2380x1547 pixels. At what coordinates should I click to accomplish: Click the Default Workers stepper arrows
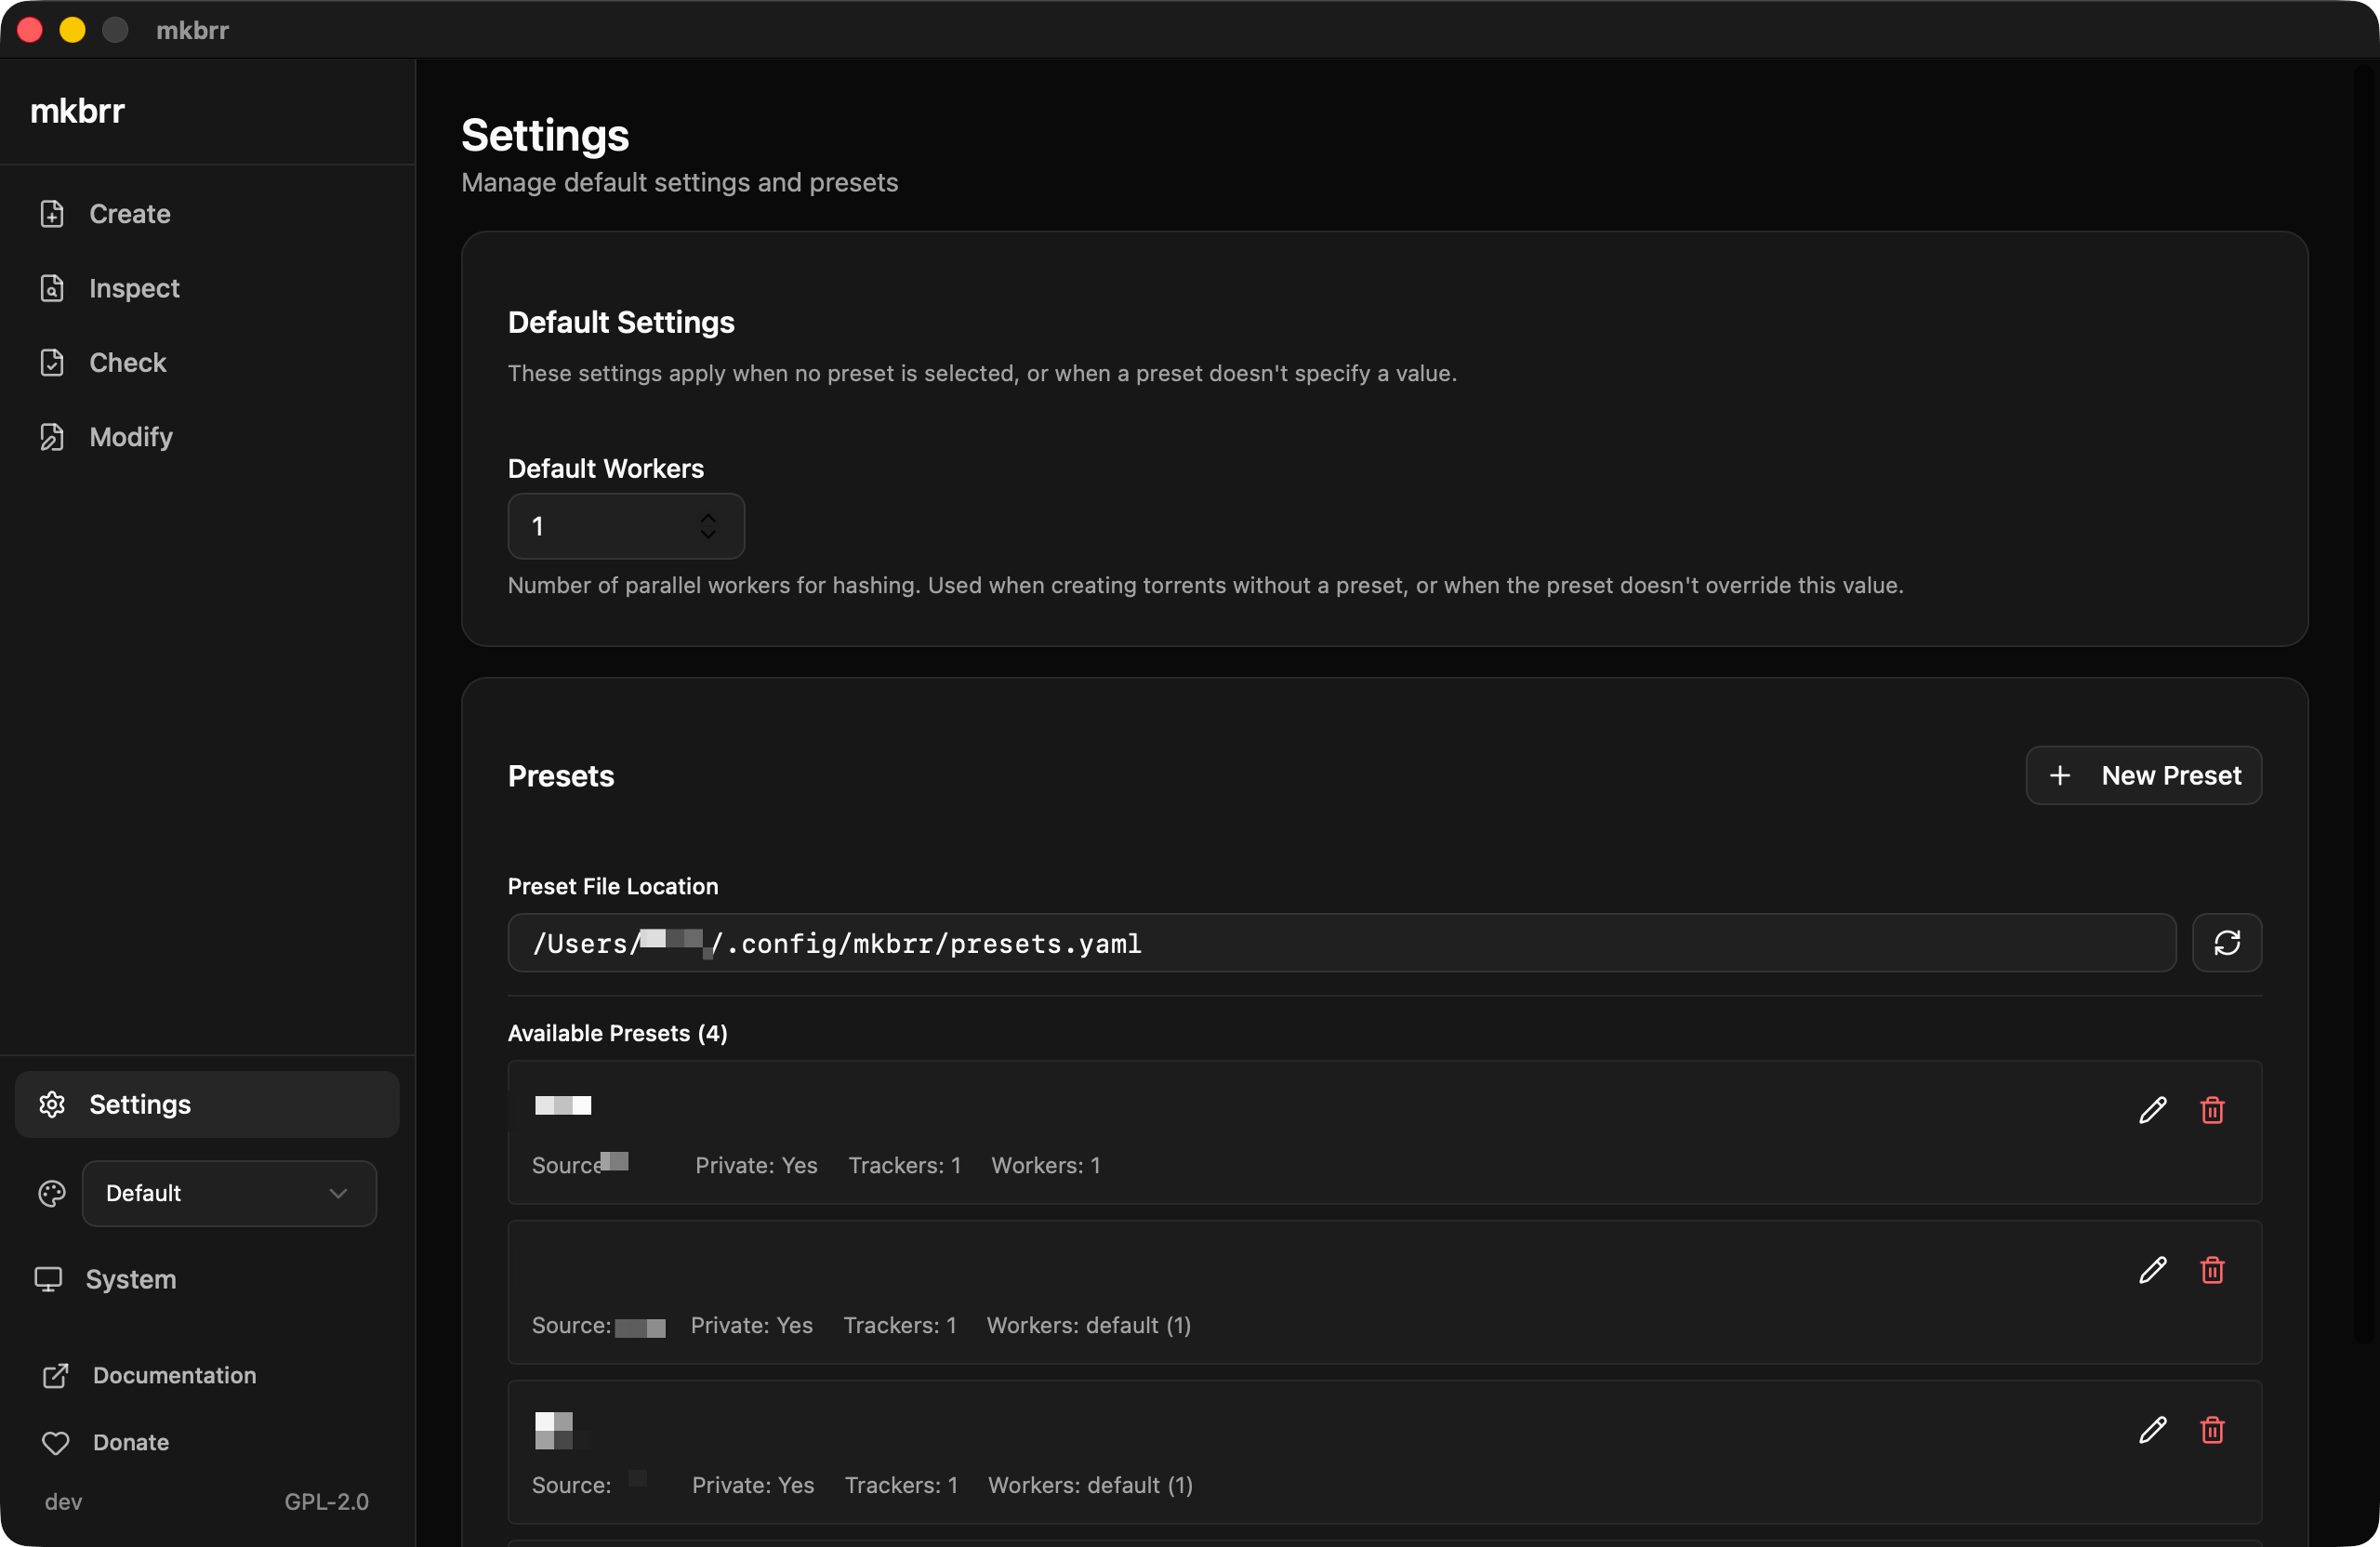coord(708,526)
